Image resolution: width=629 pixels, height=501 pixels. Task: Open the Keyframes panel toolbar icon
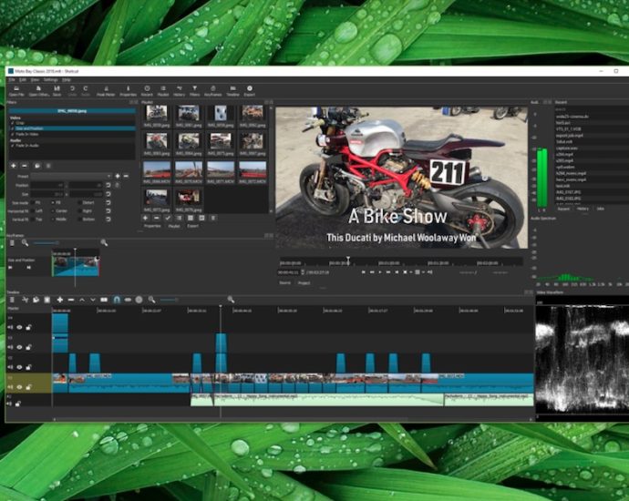(x=213, y=91)
